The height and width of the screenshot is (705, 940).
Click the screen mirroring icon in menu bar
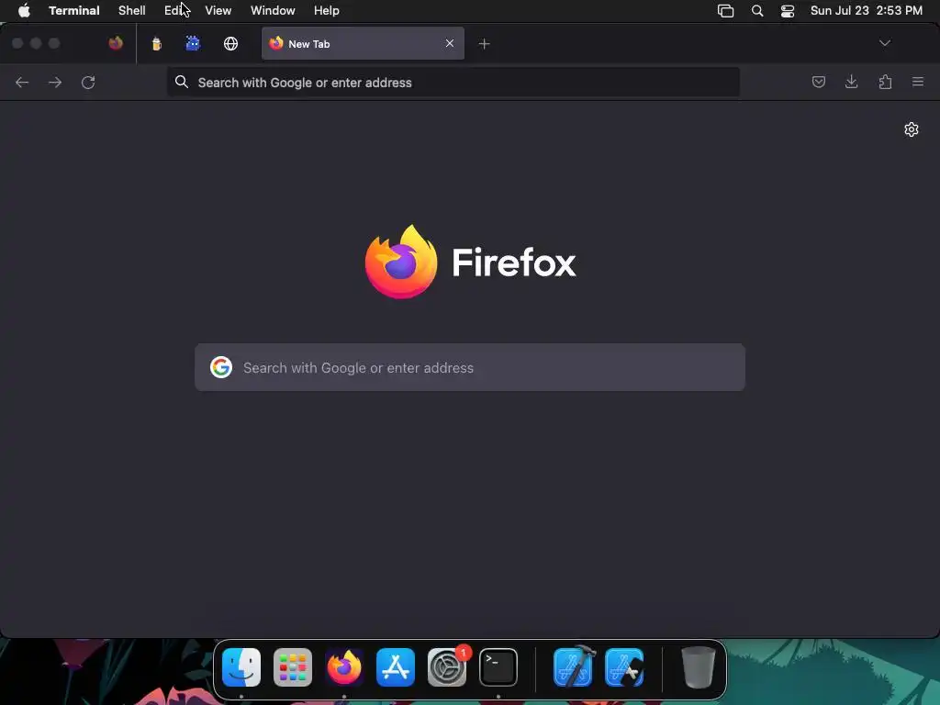click(726, 11)
